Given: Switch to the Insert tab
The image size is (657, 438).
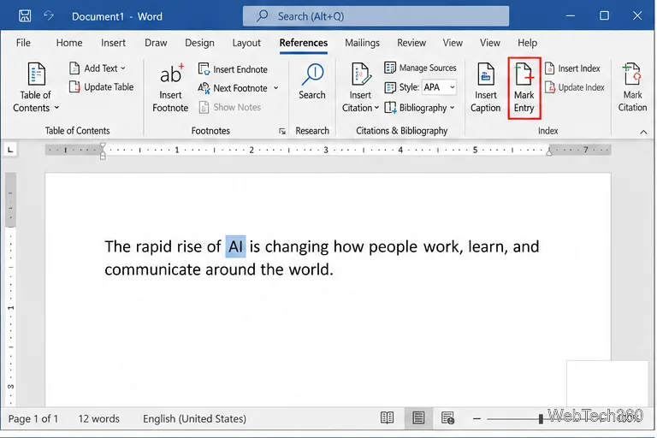Looking at the screenshot, I should [x=113, y=43].
